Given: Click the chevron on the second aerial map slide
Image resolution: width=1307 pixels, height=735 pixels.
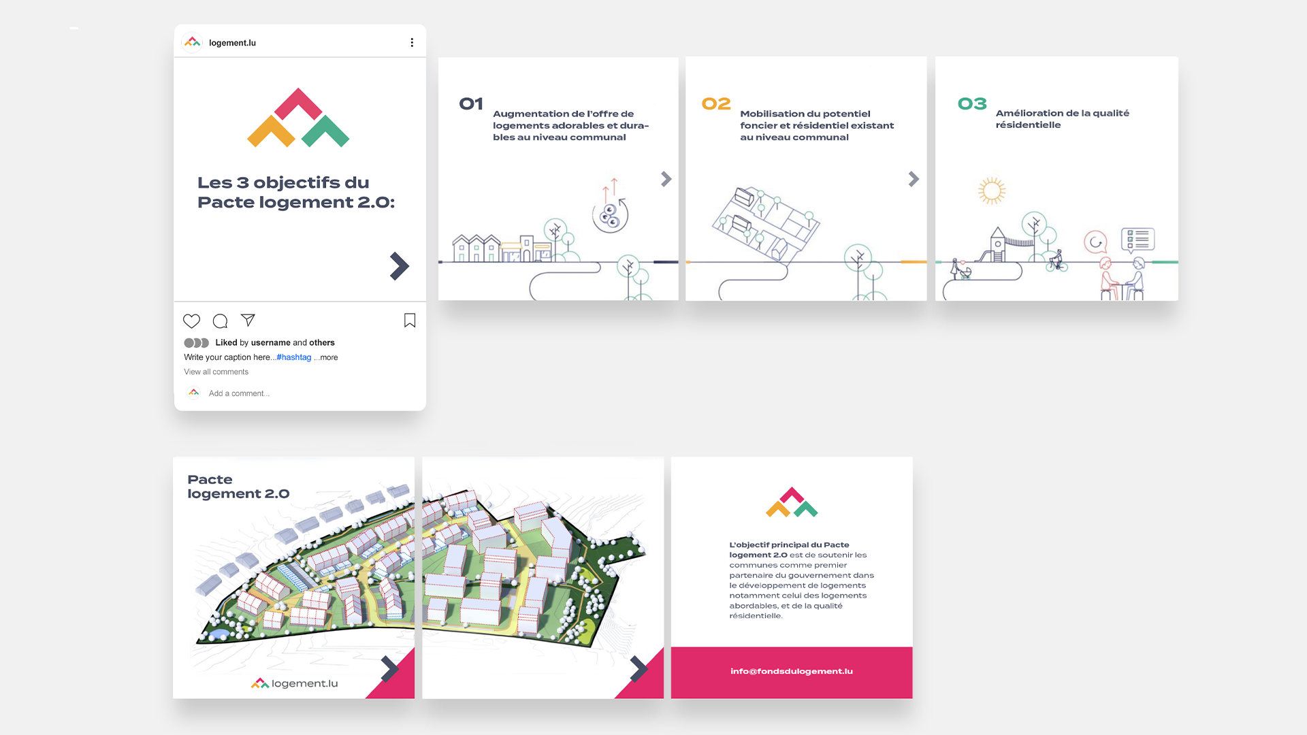Looking at the screenshot, I should click(639, 670).
